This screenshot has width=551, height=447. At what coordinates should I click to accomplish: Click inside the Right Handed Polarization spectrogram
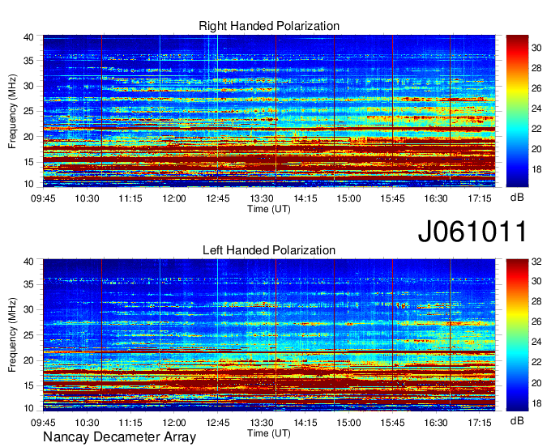click(x=269, y=111)
